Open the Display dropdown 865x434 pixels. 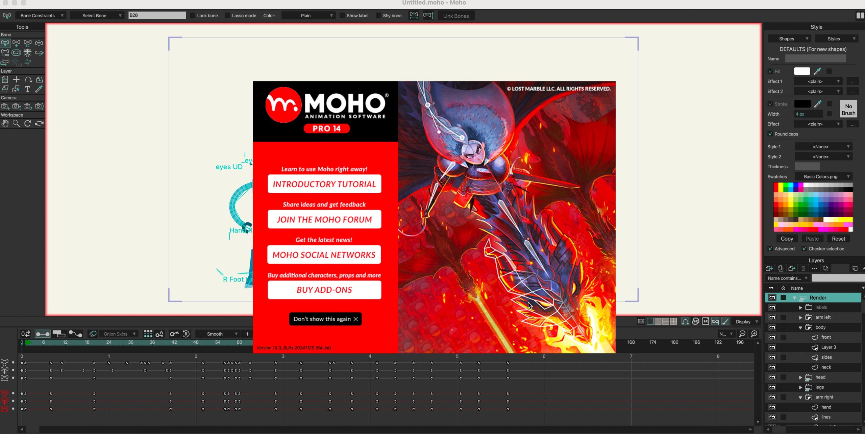pyautogui.click(x=747, y=321)
